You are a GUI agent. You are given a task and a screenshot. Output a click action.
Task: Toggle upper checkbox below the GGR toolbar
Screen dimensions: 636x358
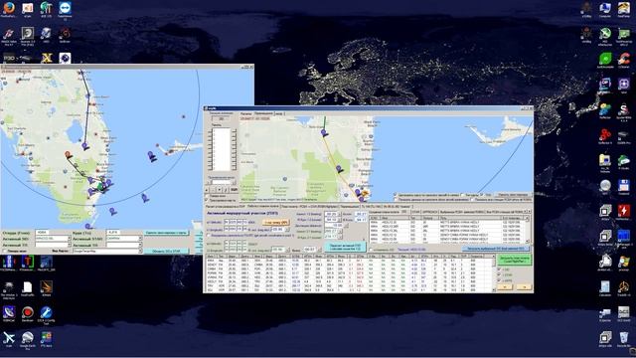[207, 196]
